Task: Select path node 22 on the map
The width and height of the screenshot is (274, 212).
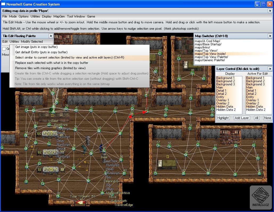Action: 26,110
